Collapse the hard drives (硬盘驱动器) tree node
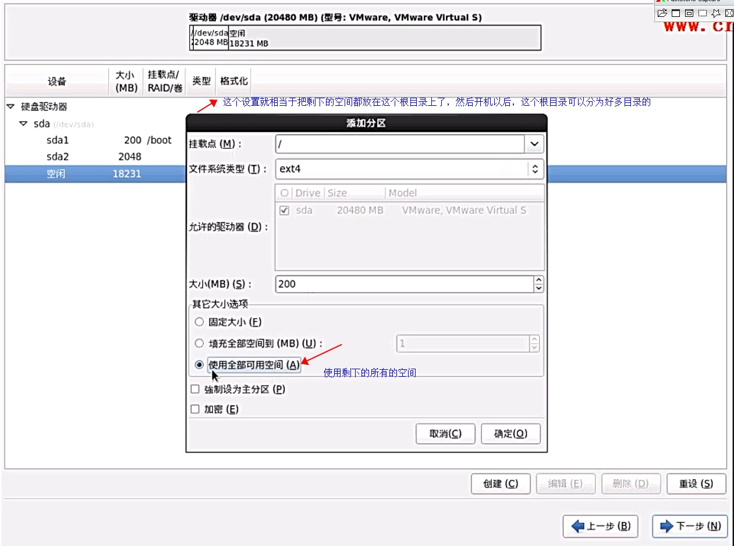734x546 pixels. point(10,107)
